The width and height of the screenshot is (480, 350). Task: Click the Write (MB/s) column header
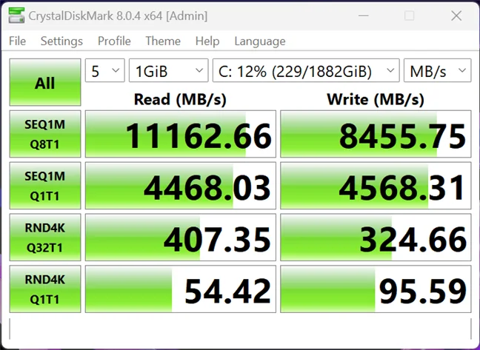[376, 99]
